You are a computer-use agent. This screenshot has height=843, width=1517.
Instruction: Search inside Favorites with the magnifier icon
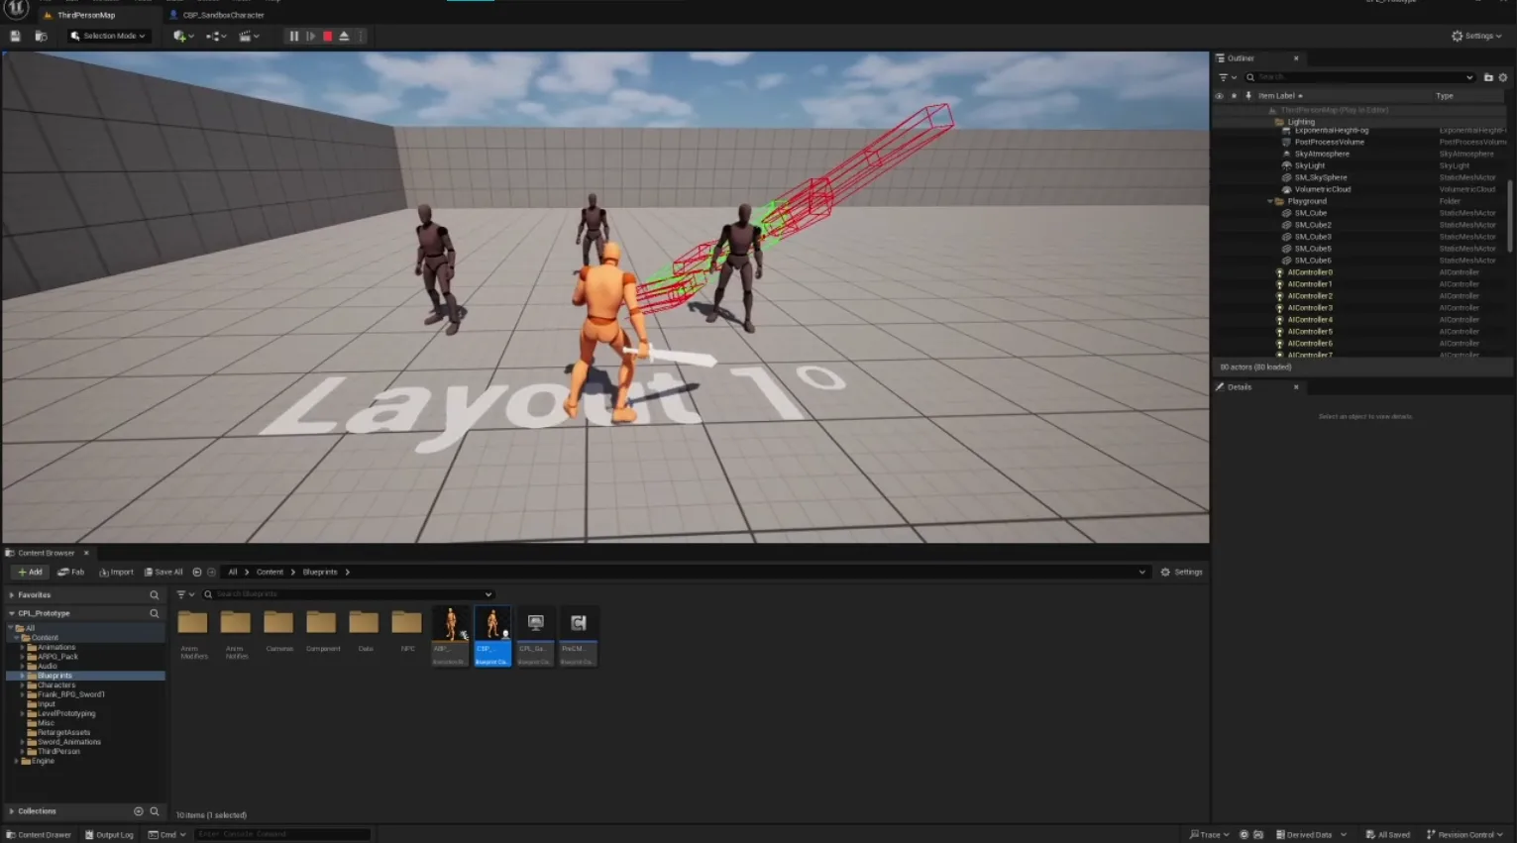pyautogui.click(x=154, y=595)
